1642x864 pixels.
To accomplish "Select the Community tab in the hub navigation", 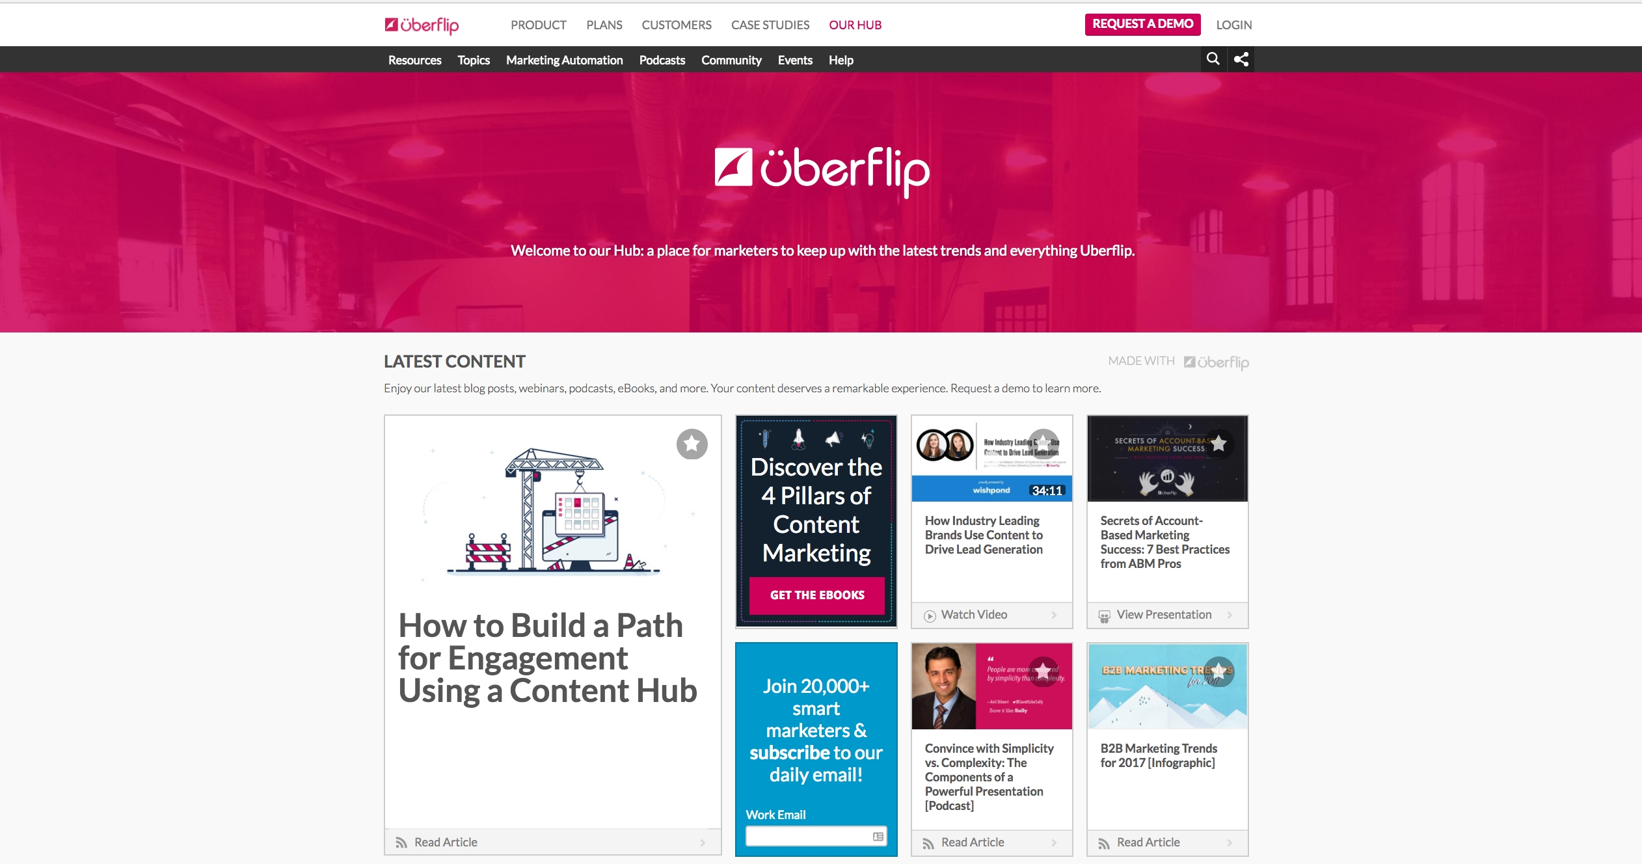I will pos(733,60).
